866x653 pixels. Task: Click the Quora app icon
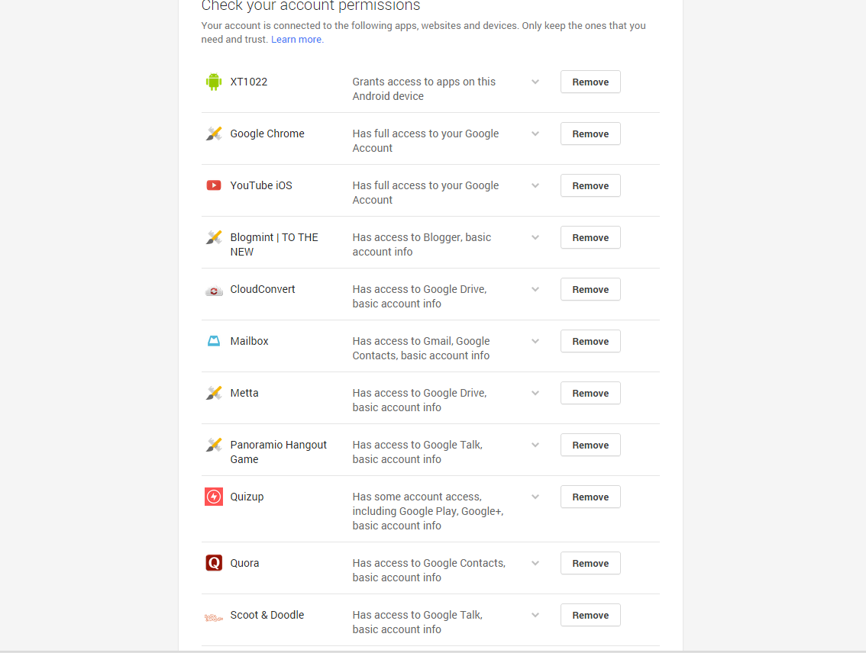tap(214, 563)
